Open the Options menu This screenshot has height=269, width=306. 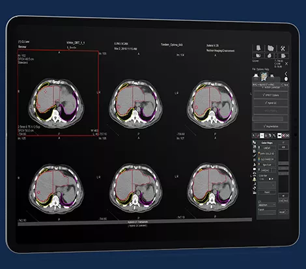(260, 69)
